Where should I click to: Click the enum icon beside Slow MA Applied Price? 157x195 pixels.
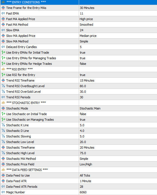[3, 36]
